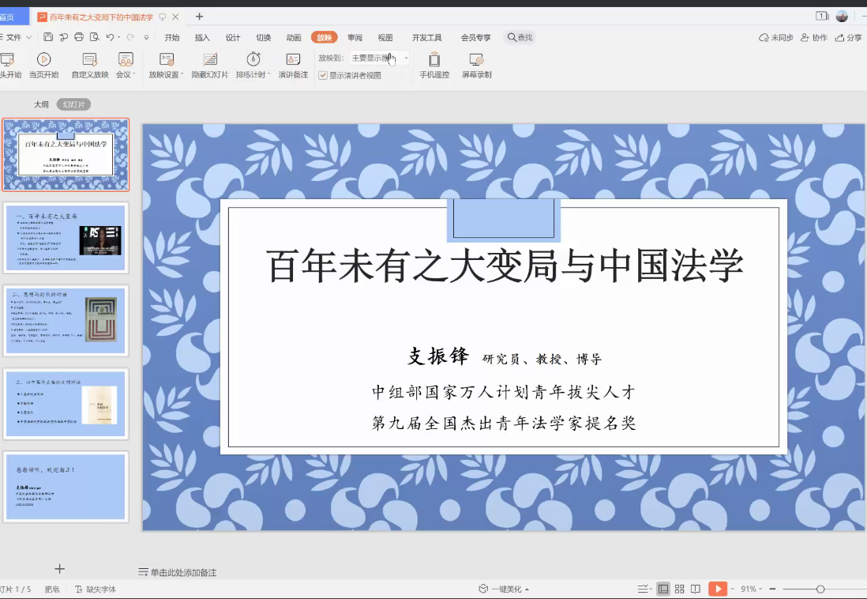Click the print icon in quick access toolbar
This screenshot has width=867, height=599.
coord(78,36)
